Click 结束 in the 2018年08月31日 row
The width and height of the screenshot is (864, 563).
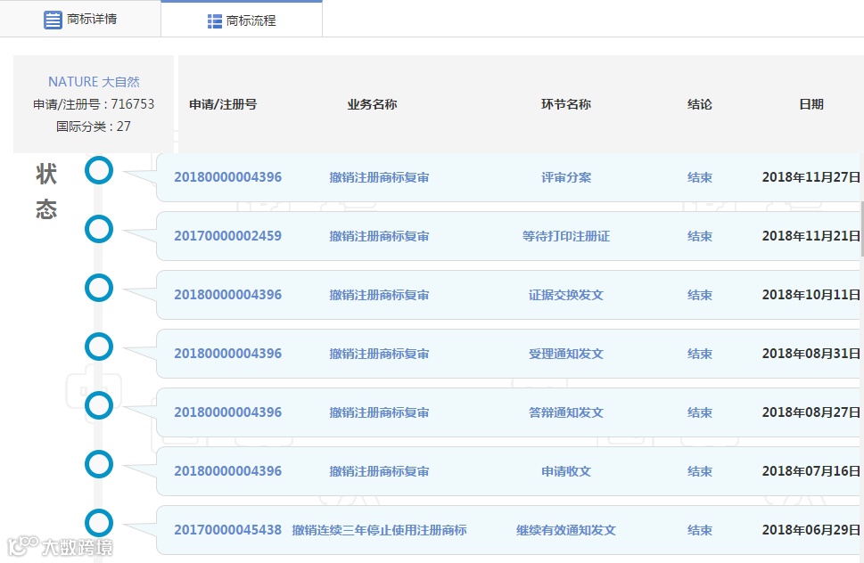(700, 355)
